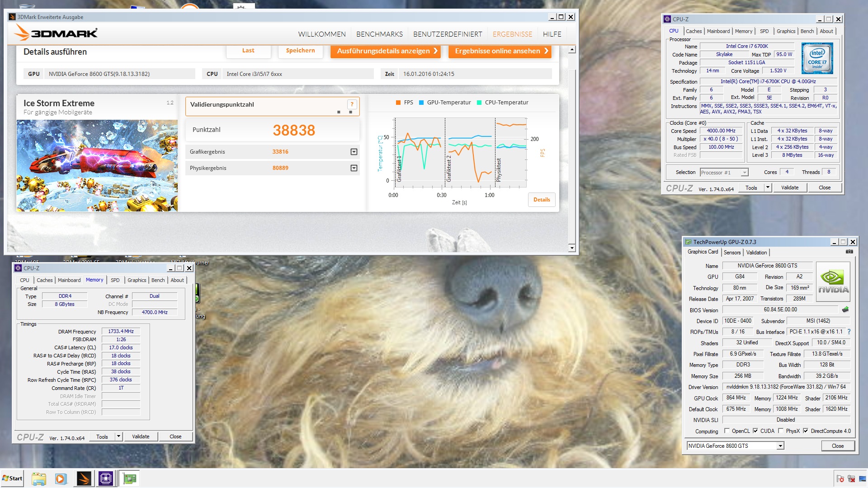Screen dimensions: 868x488
Task: Open the WILLKOMMEN tab in 3DMark
Action: (x=322, y=34)
